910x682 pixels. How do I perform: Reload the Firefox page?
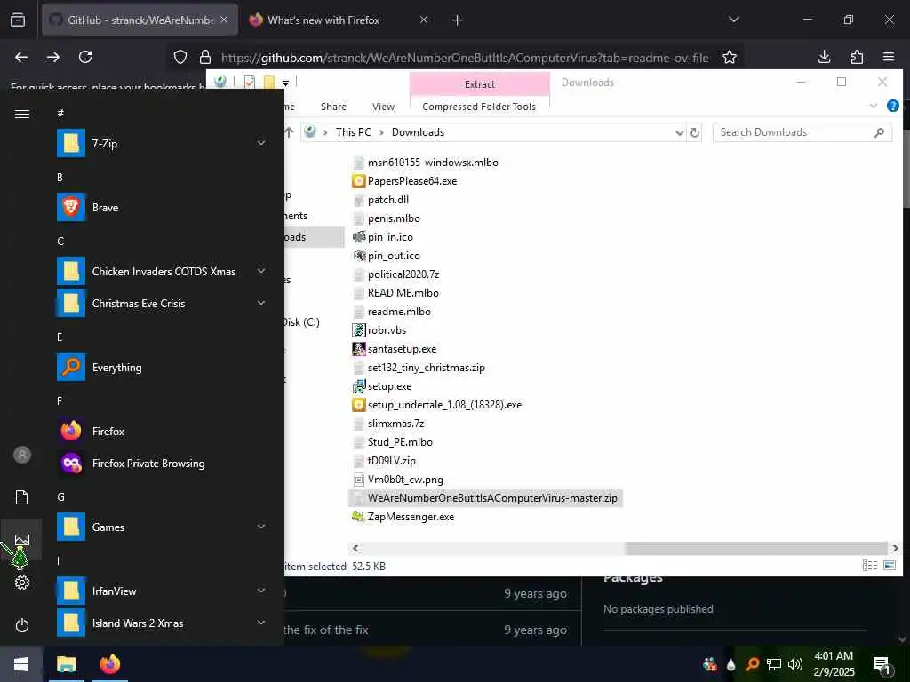(85, 57)
